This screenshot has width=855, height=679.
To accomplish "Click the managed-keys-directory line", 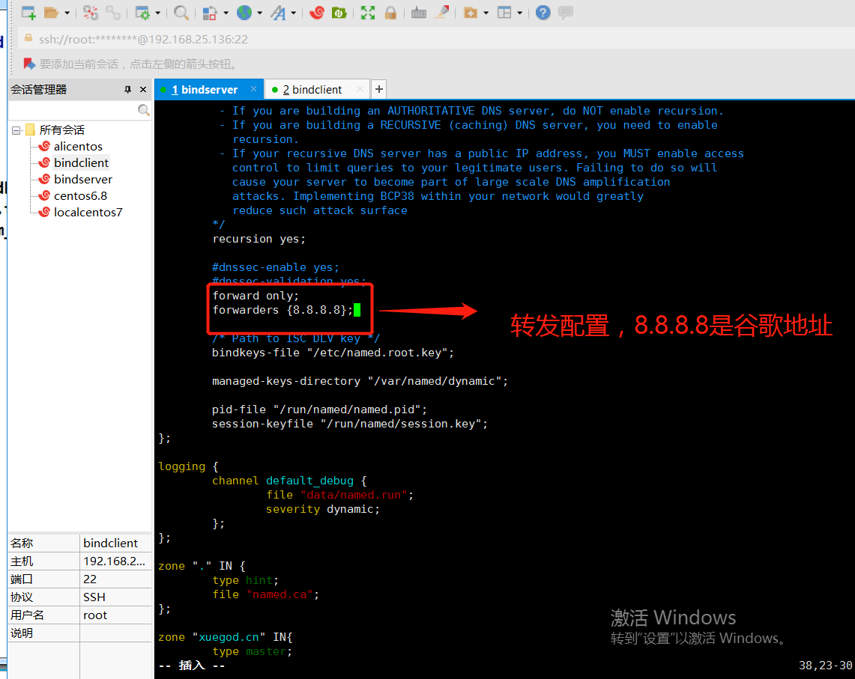I will tap(360, 381).
